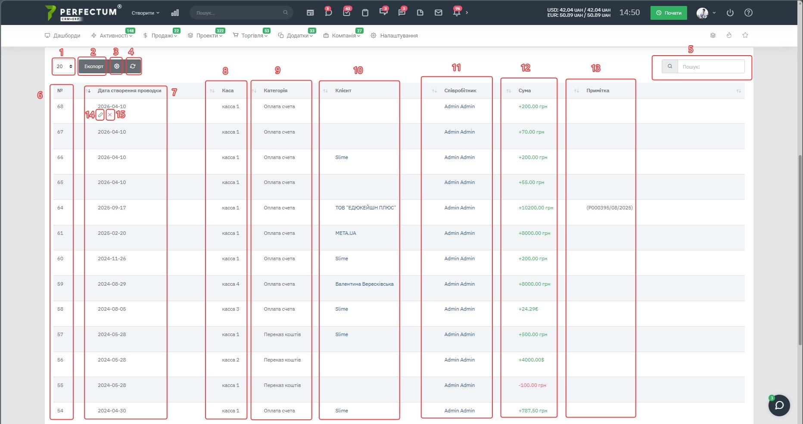Click the table Пошук search field
The image size is (803, 424).
pyautogui.click(x=711, y=66)
